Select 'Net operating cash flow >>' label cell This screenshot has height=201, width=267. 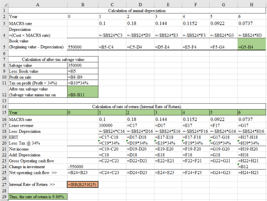coord(38,172)
